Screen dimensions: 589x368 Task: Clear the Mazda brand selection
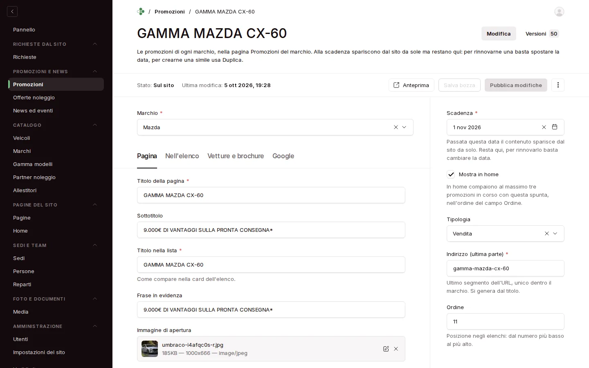coord(396,127)
